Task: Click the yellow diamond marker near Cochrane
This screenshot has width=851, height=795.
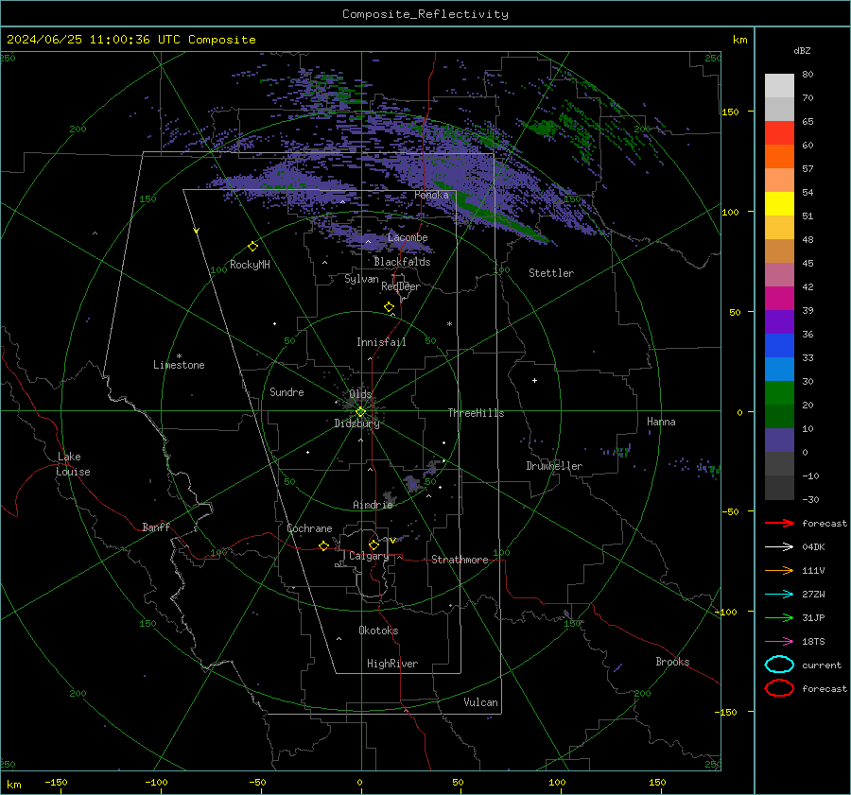Action: pos(323,545)
